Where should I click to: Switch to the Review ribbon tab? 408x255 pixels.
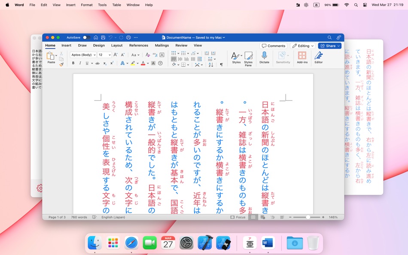[x=182, y=45]
